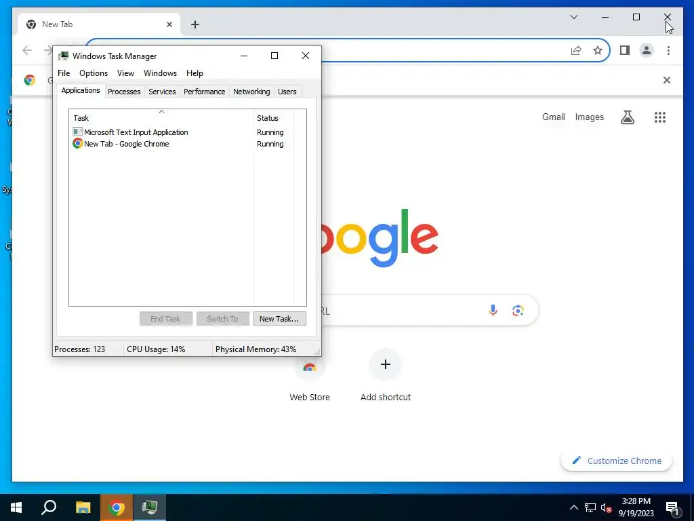Open the Help menu in Task Manager
The image size is (694, 521).
point(195,73)
